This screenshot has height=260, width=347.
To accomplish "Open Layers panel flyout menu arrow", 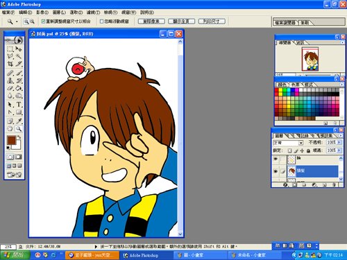I will click(341, 136).
